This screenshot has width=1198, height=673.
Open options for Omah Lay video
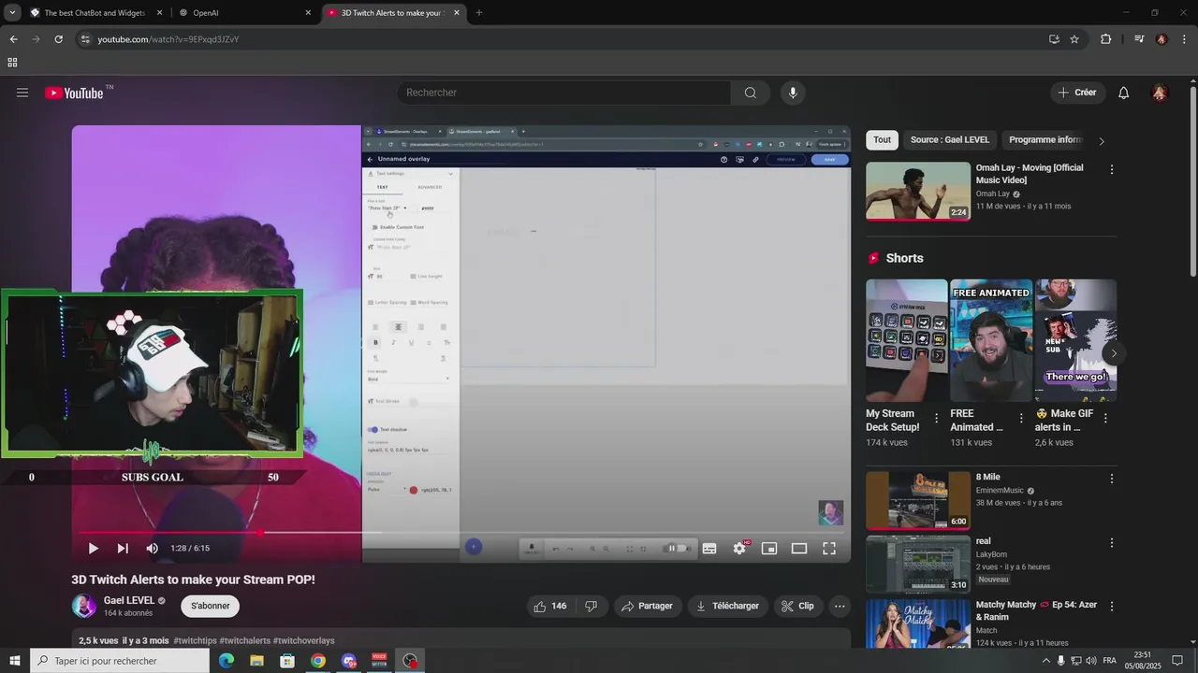[x=1112, y=170]
